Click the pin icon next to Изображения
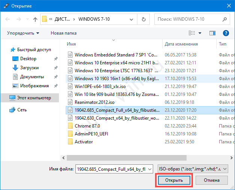Image resolution: width=235 pixels, height=190 pixels. [x=56, y=86]
